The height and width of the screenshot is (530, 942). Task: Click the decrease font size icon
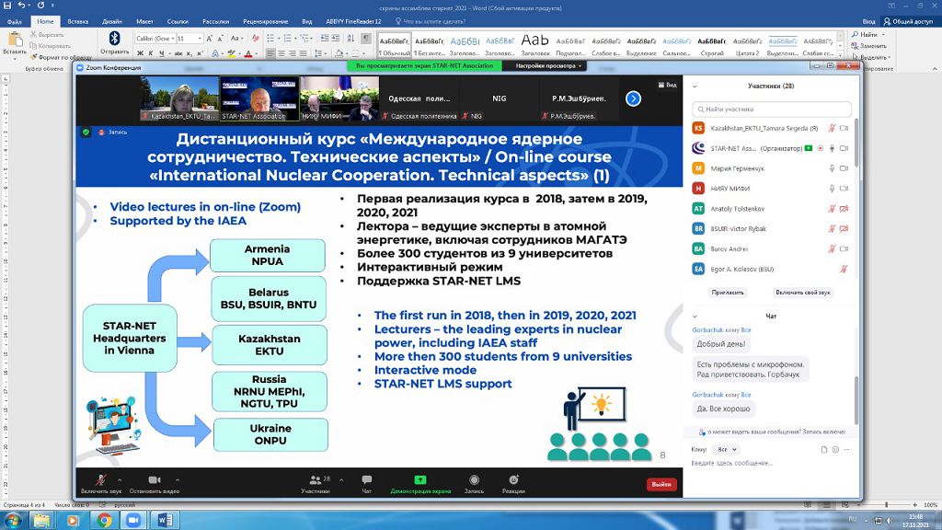(x=221, y=39)
